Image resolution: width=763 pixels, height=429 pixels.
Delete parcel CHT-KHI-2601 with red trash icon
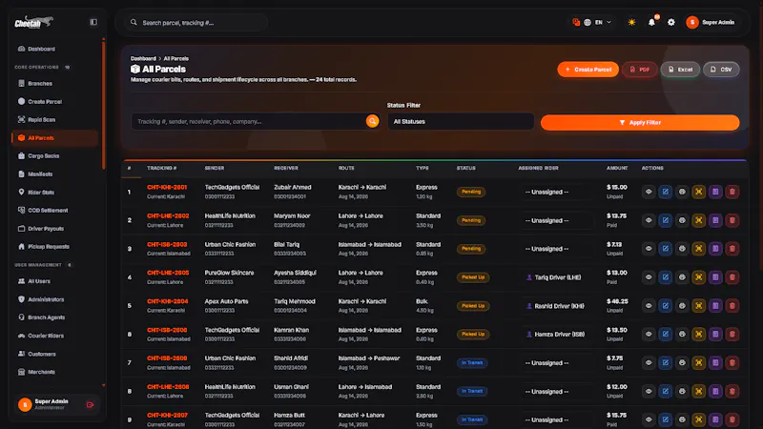(x=732, y=192)
